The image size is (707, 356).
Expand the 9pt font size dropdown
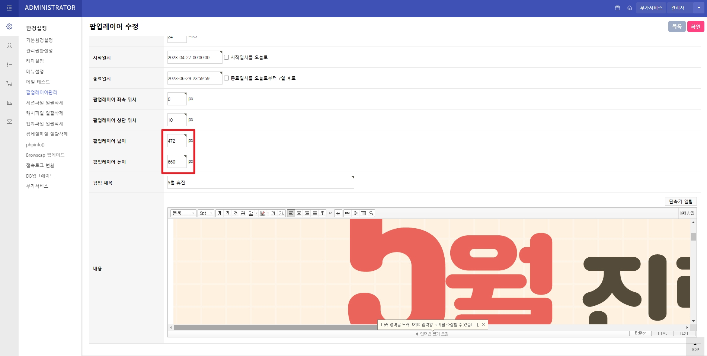tap(206, 213)
